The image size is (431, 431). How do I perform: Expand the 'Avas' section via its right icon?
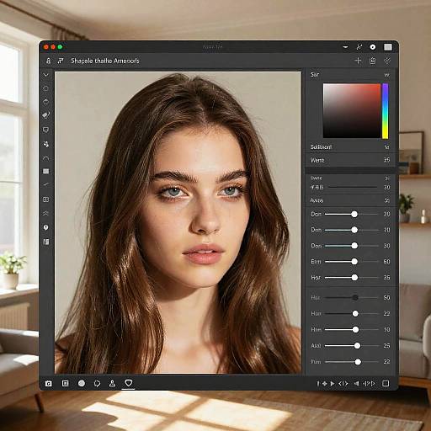coord(386,200)
